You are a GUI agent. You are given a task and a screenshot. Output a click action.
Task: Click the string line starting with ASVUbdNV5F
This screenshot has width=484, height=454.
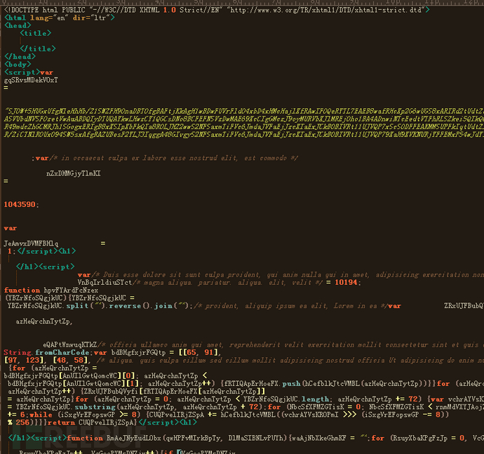tap(244, 119)
